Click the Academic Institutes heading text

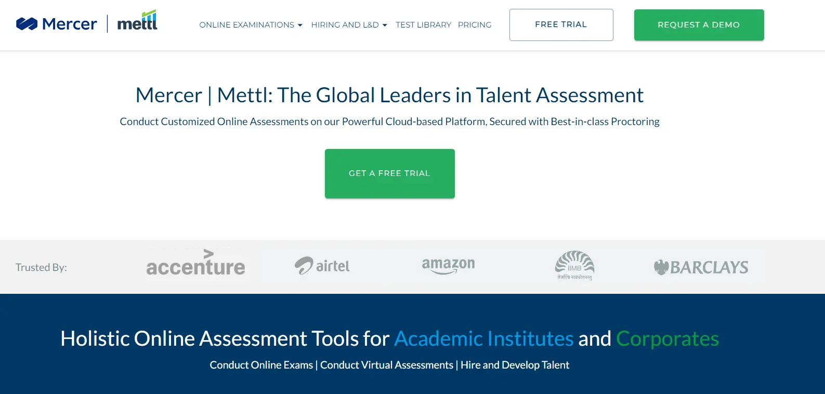(x=484, y=338)
